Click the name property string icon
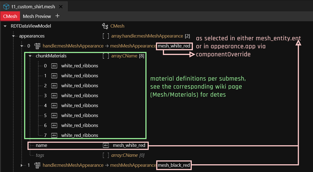This screenshot has height=172, width=313. (106, 145)
